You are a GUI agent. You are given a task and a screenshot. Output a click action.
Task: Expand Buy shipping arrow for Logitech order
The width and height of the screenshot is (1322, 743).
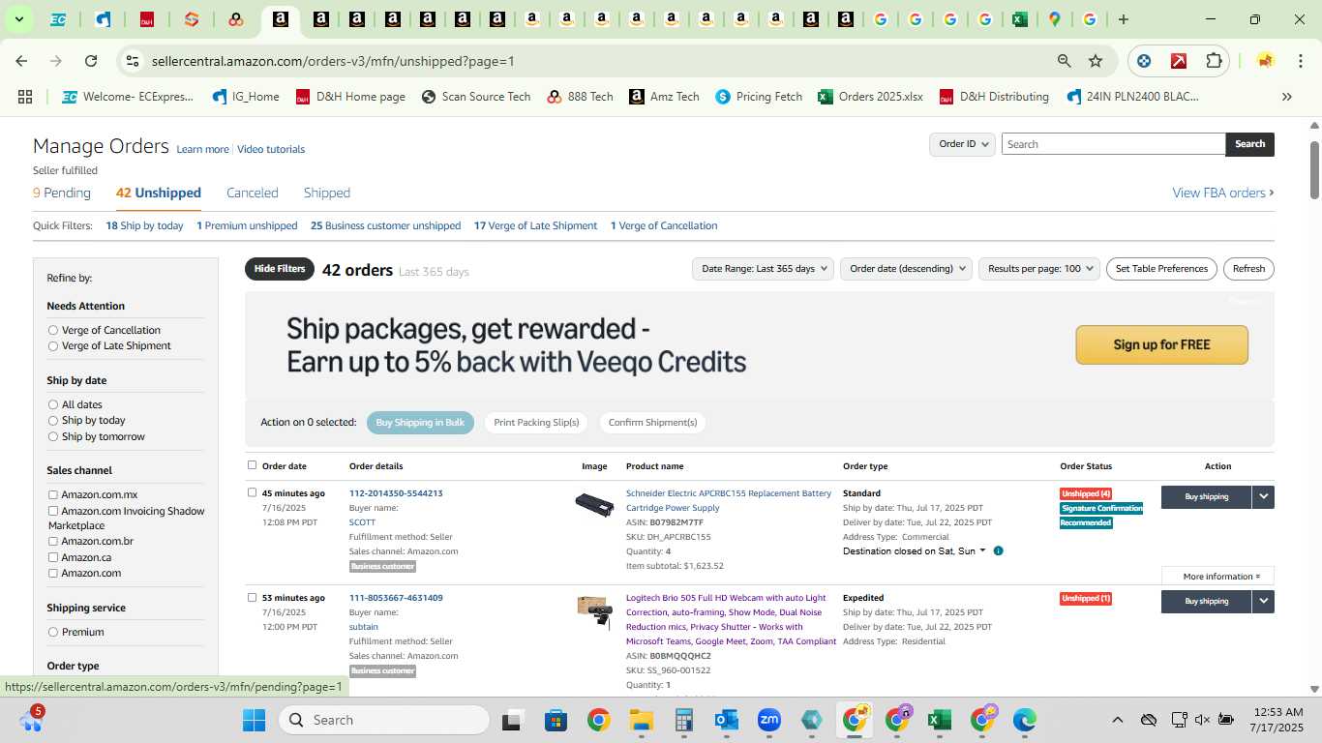coord(1263,601)
